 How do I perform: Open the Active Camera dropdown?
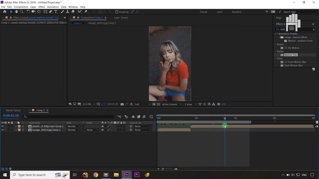tap(171, 104)
